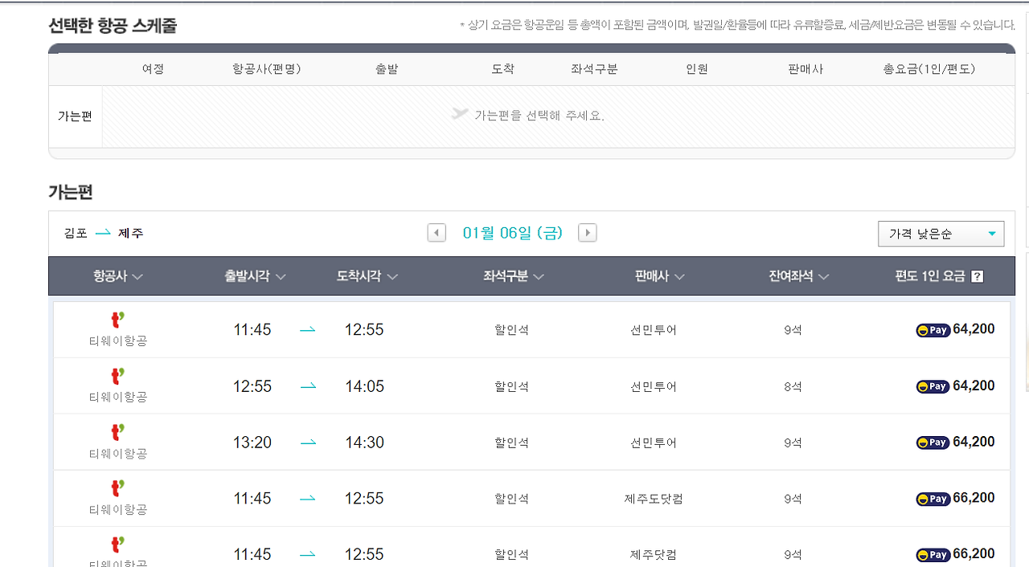Click 가는편 row label in schedule table
The width and height of the screenshot is (1029, 567).
(x=75, y=116)
